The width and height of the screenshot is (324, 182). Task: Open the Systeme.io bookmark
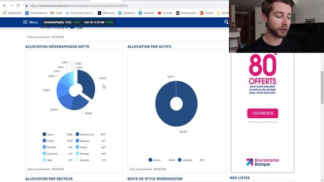point(127,13)
